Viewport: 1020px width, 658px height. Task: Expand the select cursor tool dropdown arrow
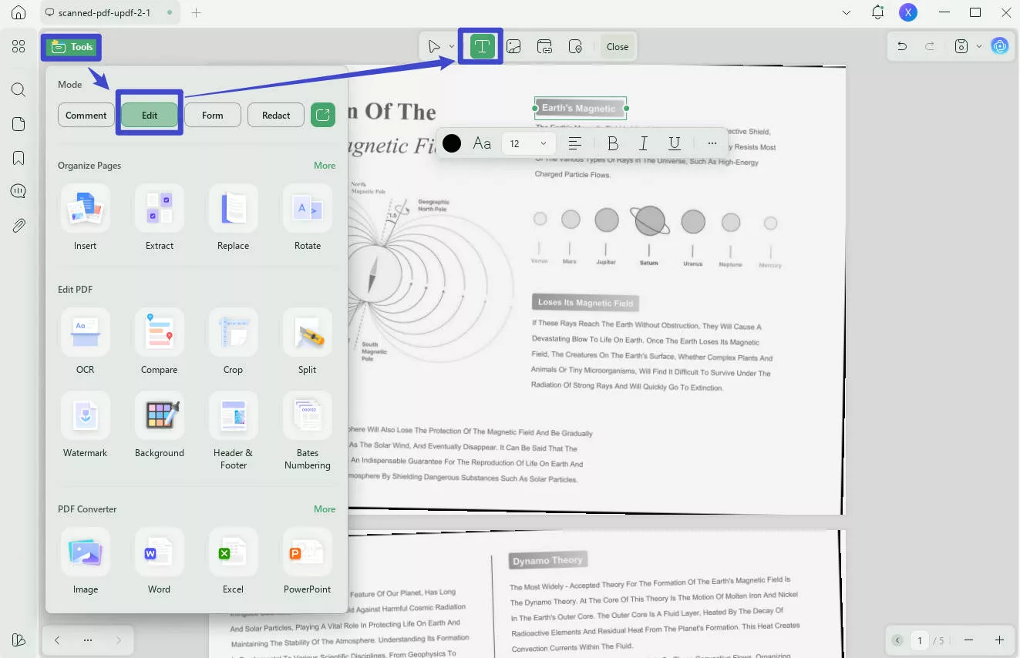pos(452,47)
